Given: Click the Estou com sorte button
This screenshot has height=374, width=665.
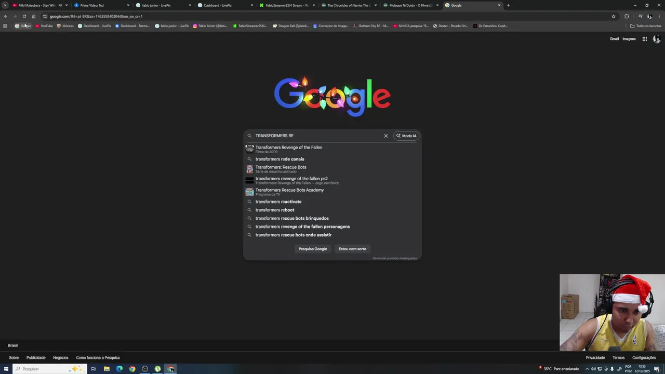Looking at the screenshot, I should tap(352, 249).
